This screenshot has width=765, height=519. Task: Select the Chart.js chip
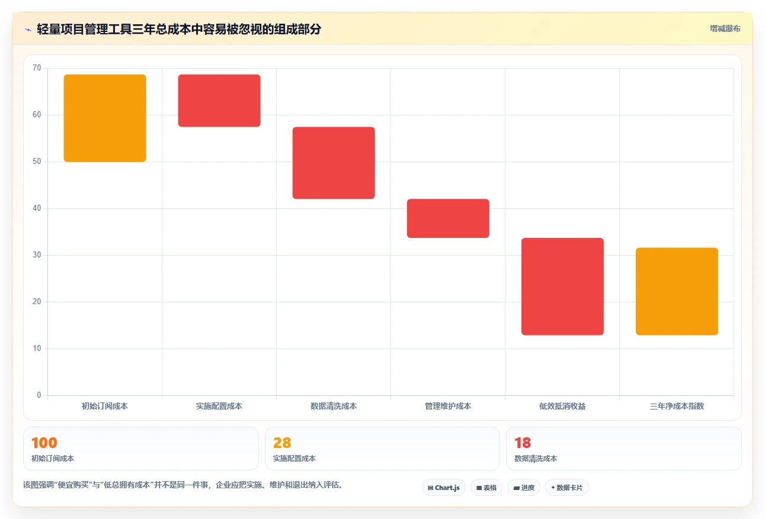coord(444,488)
